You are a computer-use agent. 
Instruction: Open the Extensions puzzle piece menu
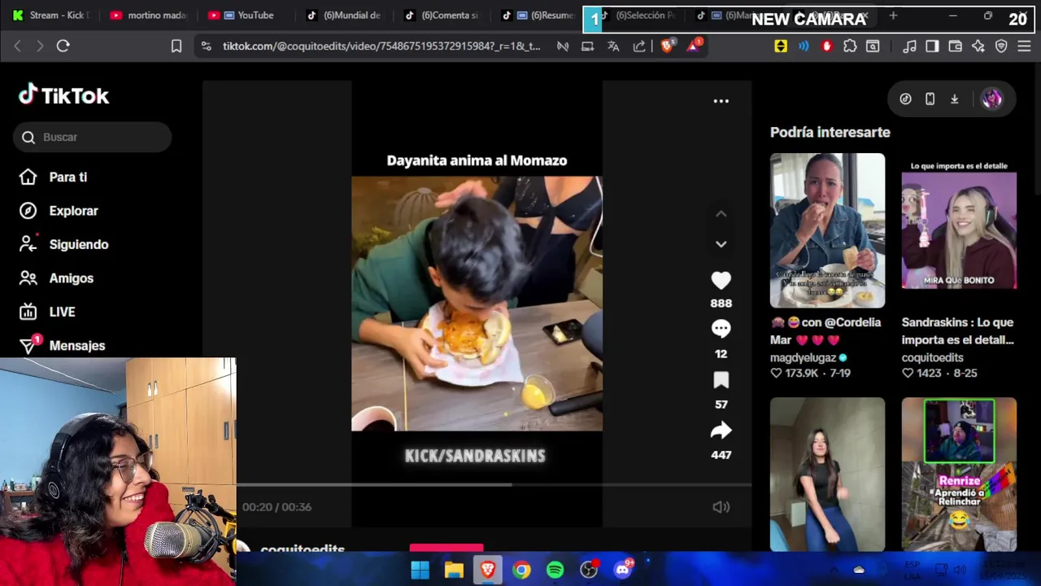coord(850,46)
